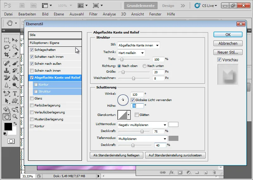
Task: Open Bearbeiten menu
Action: click(27, 14)
